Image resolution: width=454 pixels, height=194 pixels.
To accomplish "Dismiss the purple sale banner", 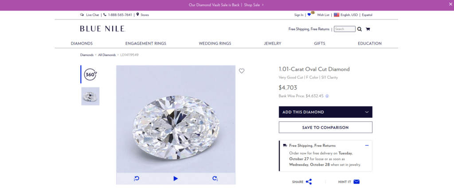I will pyautogui.click(x=450, y=5).
